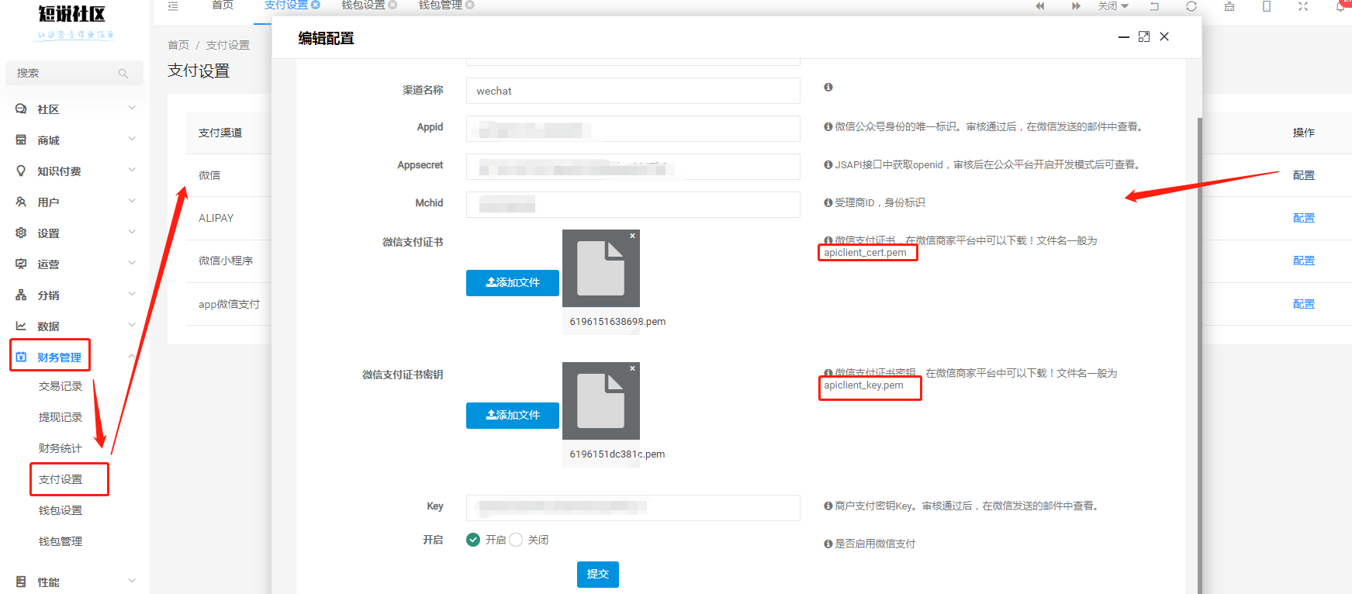The width and height of the screenshot is (1352, 594).
Task: Open the 关闭 dropdown in the tab bar
Action: click(x=1113, y=5)
